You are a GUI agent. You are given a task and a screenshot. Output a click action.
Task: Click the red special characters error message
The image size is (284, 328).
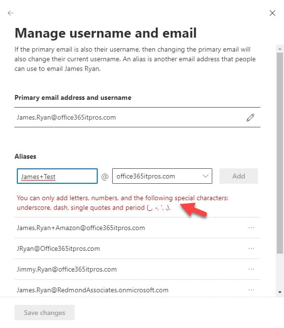pyautogui.click(x=123, y=203)
